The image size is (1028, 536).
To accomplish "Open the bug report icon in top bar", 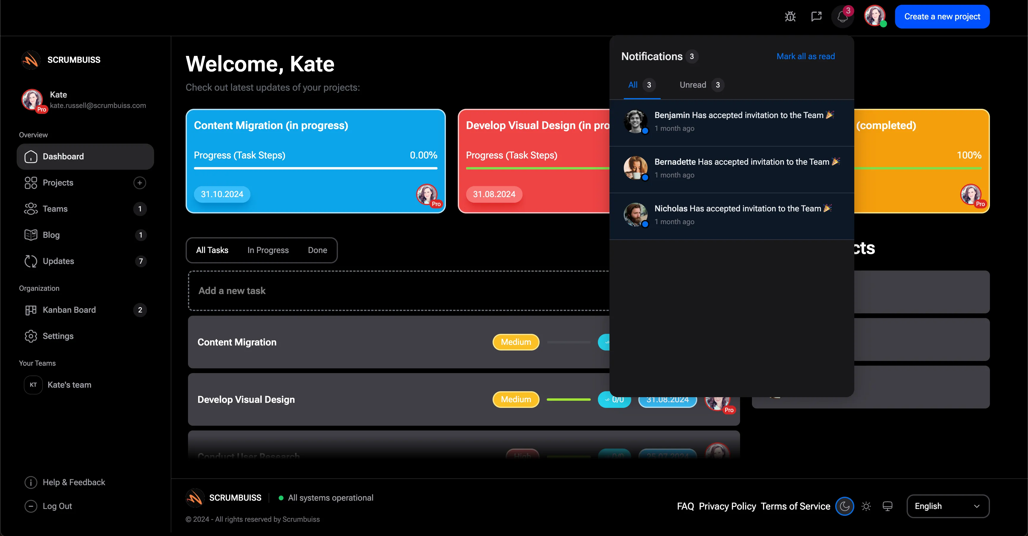I will [x=790, y=17].
